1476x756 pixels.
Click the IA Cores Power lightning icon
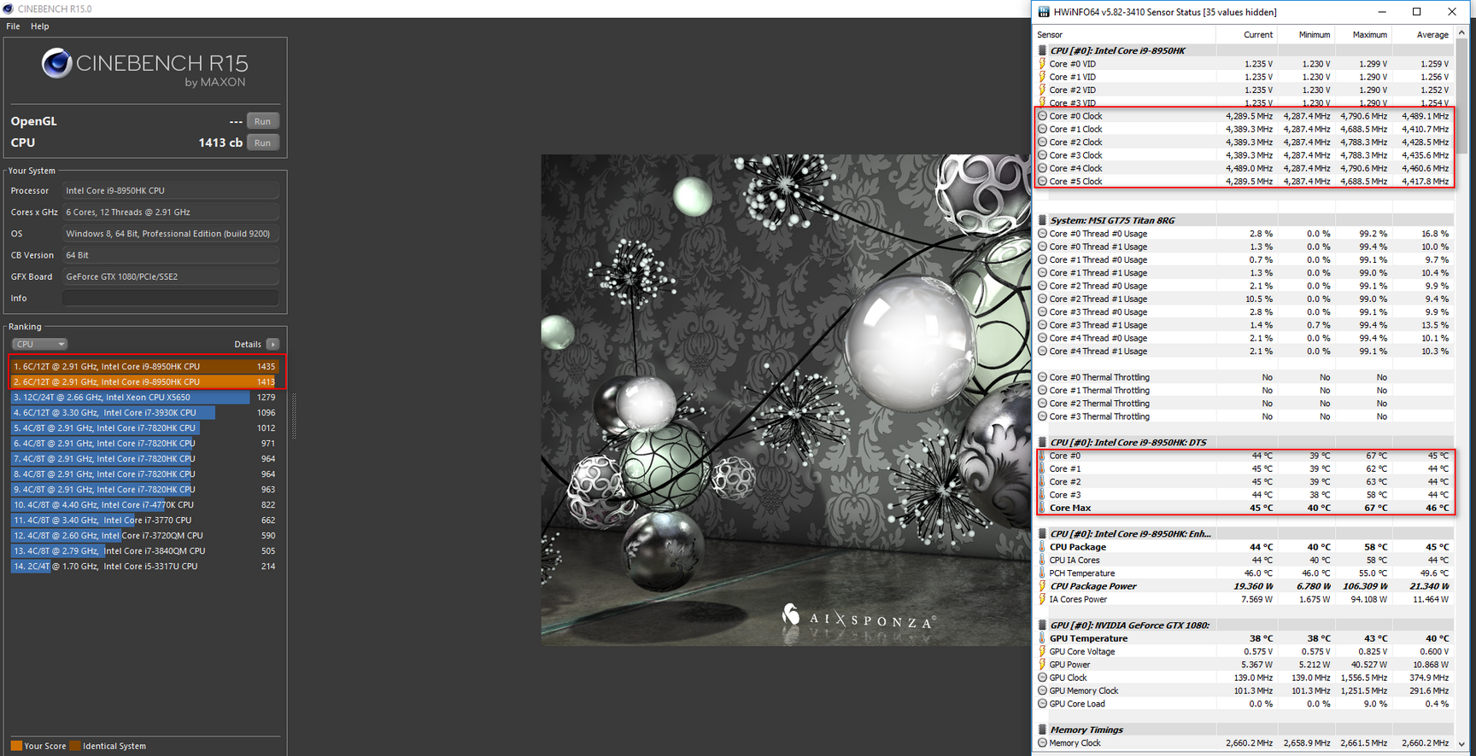(x=1042, y=599)
